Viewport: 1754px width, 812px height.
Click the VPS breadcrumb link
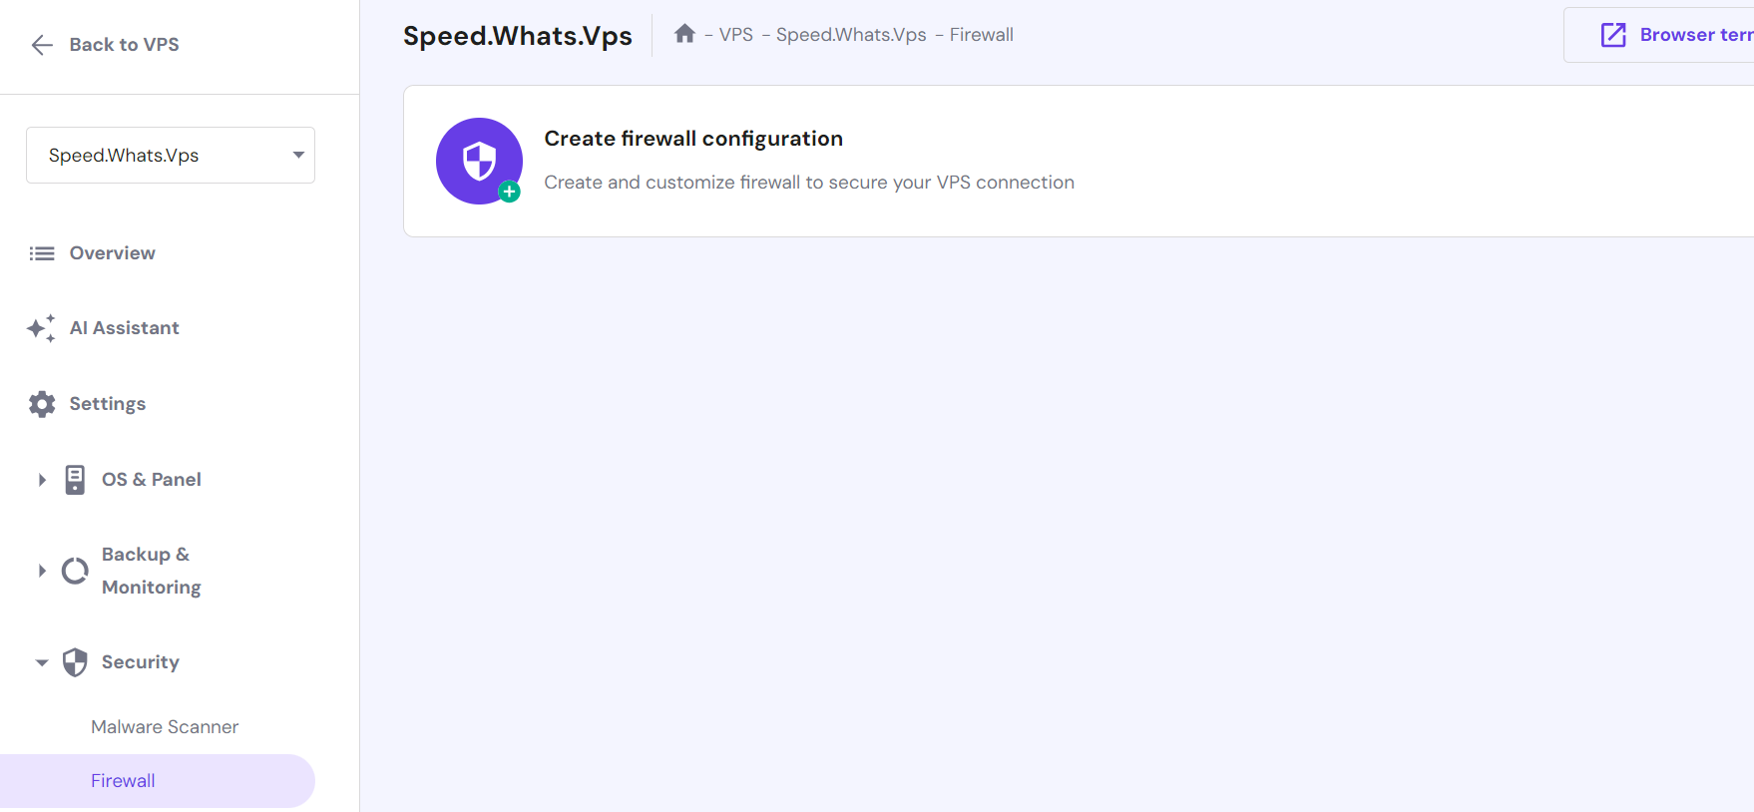(736, 35)
